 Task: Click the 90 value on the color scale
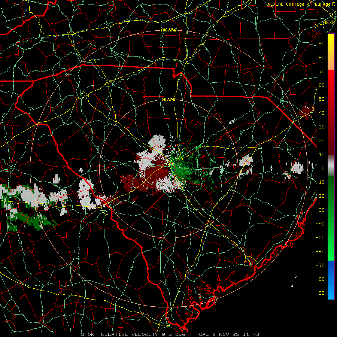[x=322, y=44]
